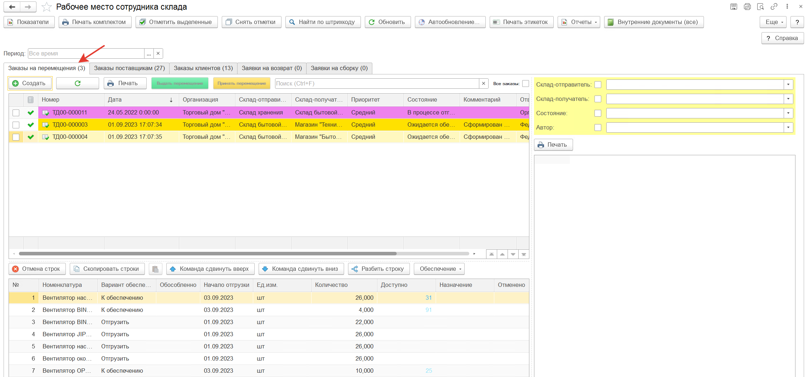The image size is (808, 377).
Task: Expand the Состояние filter dropdown
Action: click(788, 113)
